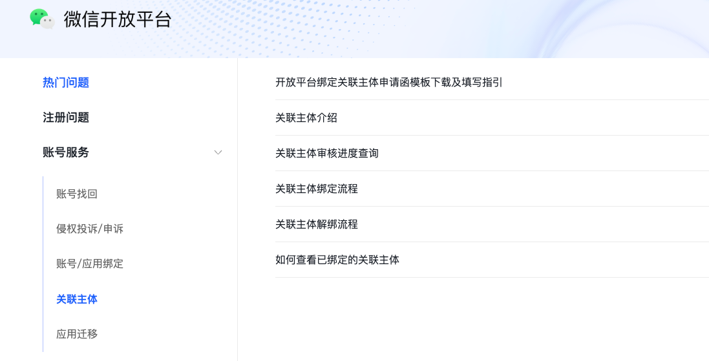
Task: Go to 账号/应用绑定 submenu item
Action: [x=90, y=264]
